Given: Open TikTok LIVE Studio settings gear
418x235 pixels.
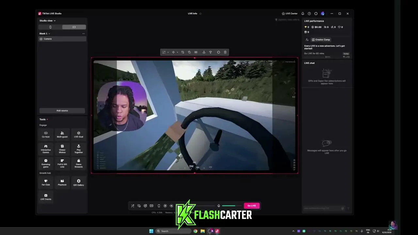Looking at the screenshot, I should tap(316, 14).
